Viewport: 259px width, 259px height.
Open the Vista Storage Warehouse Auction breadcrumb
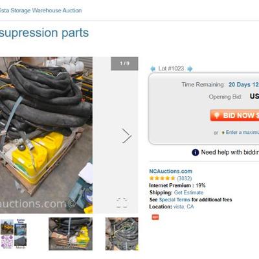pyautogui.click(x=41, y=10)
